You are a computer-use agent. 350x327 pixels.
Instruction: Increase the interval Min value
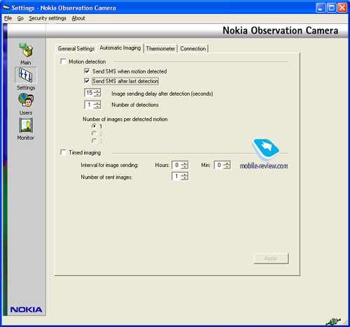click(x=227, y=163)
